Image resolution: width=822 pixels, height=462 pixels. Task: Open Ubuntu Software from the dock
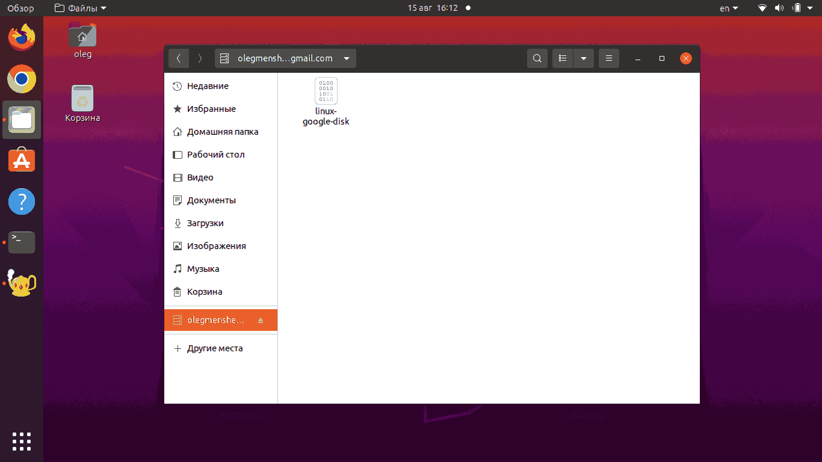click(22, 161)
